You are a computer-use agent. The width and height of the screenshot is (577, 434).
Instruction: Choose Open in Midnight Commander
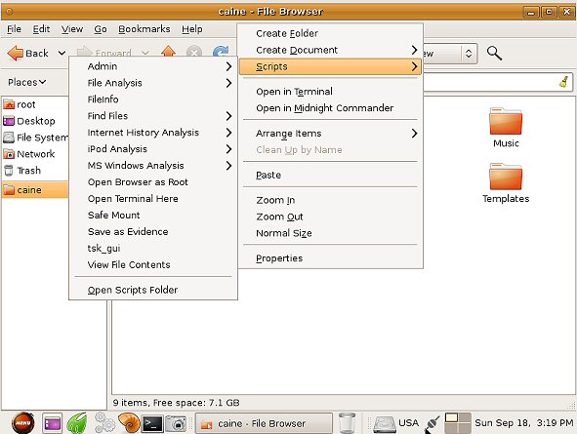point(330,108)
